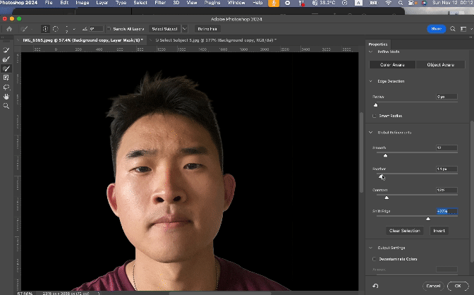Open the Filter menu

(x=160, y=4)
